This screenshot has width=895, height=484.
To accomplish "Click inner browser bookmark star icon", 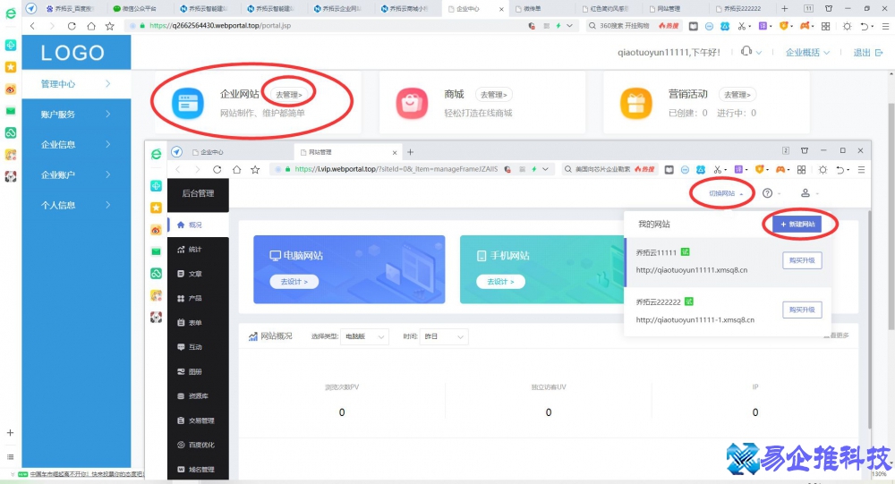I will (255, 169).
